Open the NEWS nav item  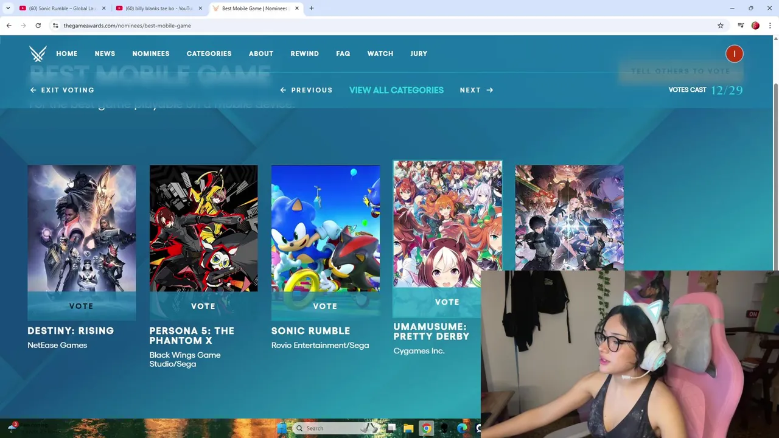(105, 54)
